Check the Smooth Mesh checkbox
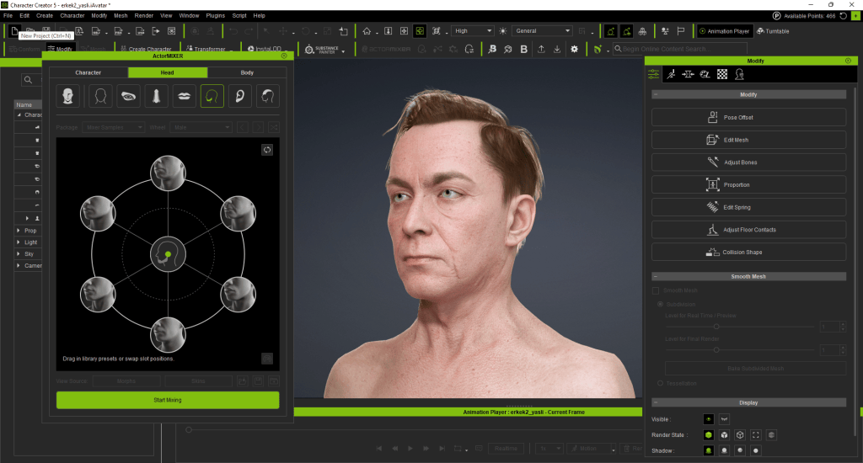Image resolution: width=863 pixels, height=463 pixels. pos(656,290)
